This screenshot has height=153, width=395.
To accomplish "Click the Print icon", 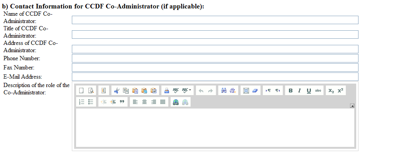I will 166,91.
